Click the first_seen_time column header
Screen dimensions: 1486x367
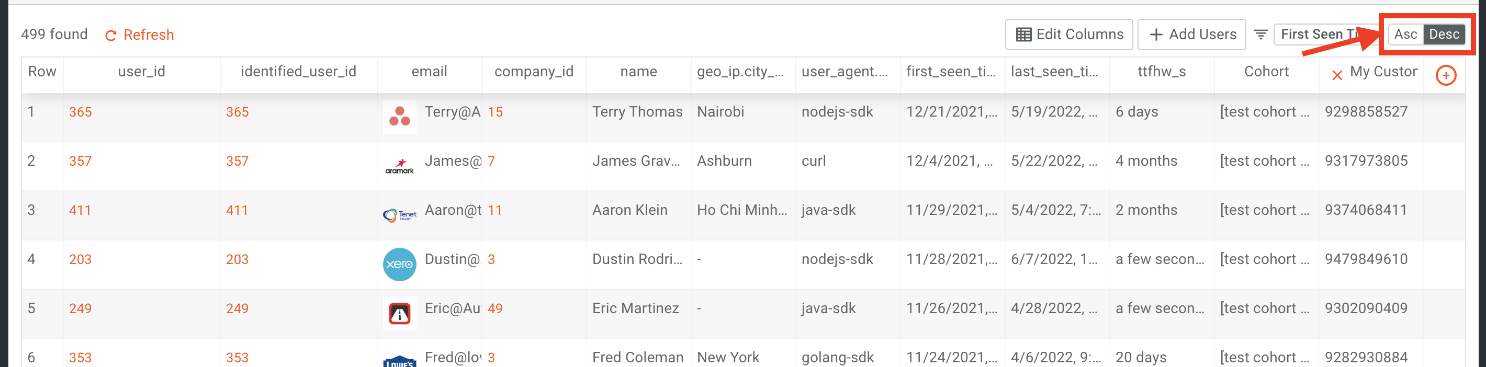point(951,72)
